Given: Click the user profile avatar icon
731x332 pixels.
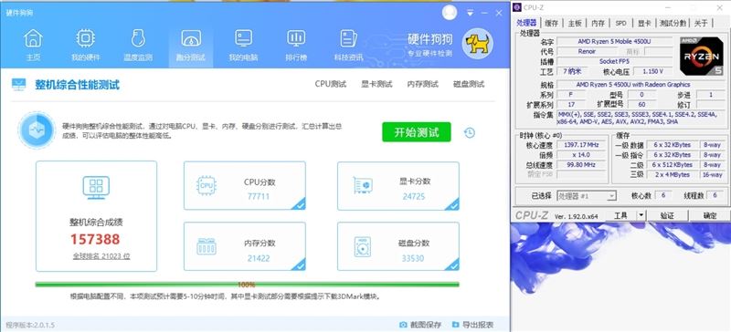Looking at the screenshot, I should click(450, 13).
